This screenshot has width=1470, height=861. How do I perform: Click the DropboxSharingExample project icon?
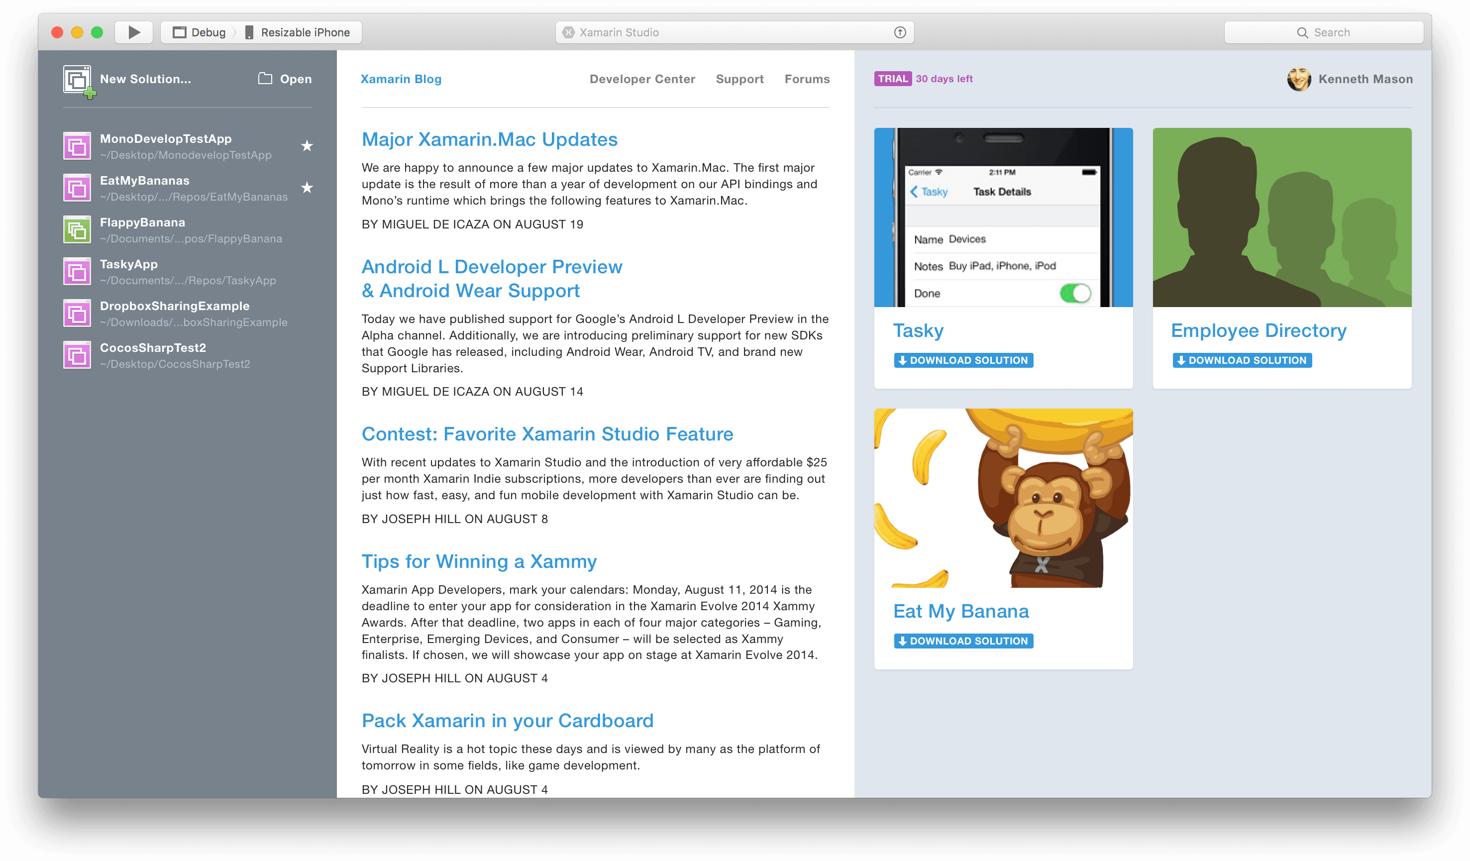76,313
